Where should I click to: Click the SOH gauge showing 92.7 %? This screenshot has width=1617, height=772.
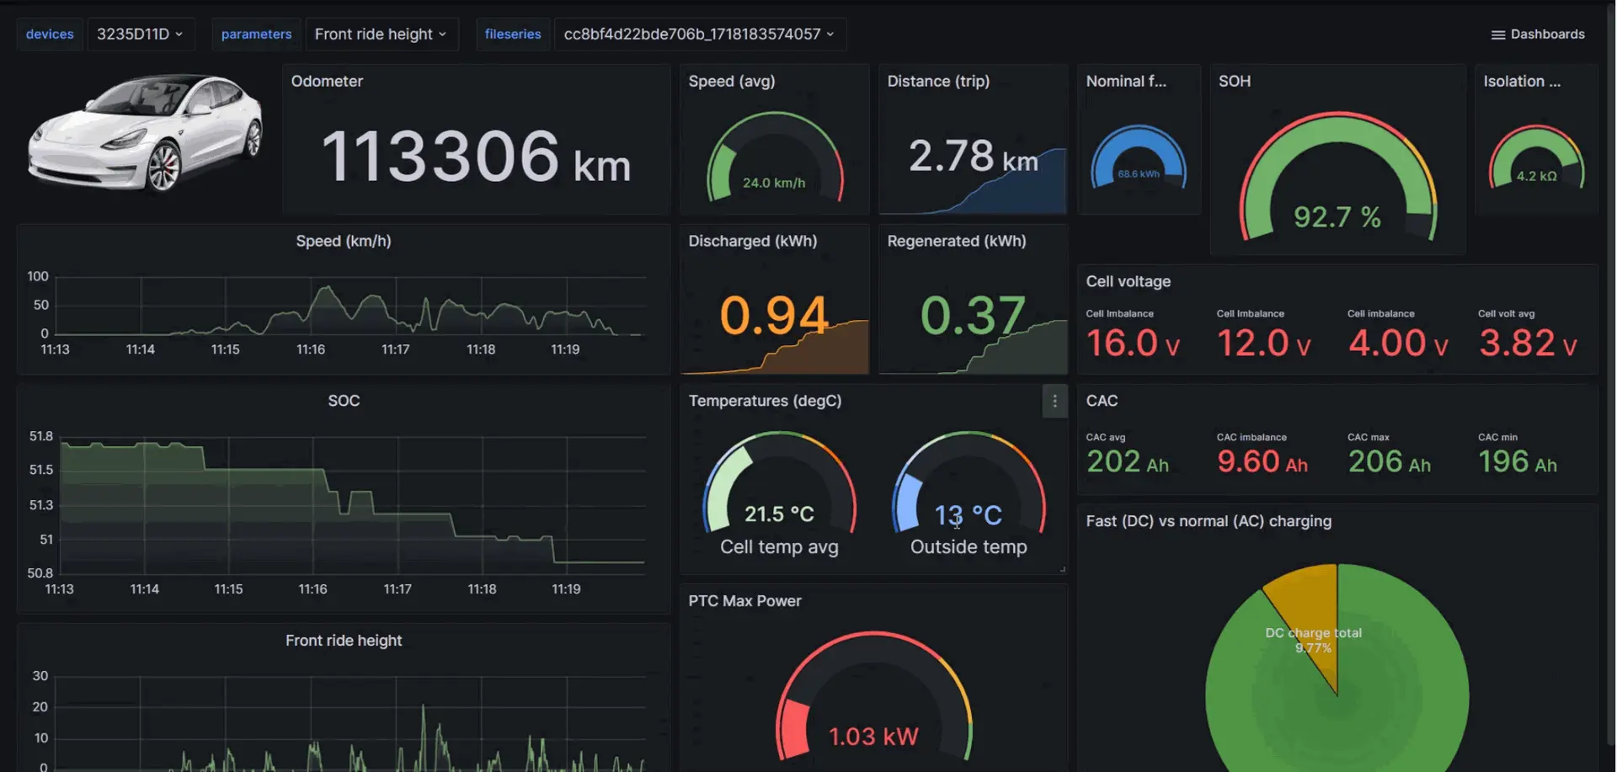tap(1337, 181)
